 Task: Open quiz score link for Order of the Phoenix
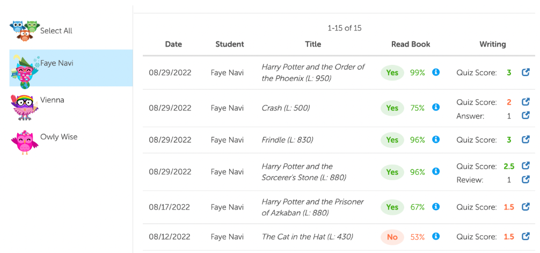coord(526,72)
